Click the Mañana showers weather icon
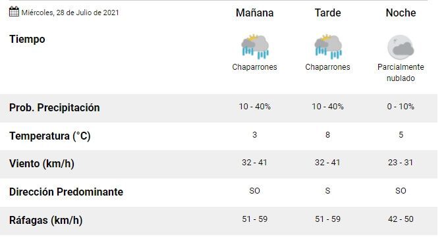Image resolution: width=448 pixels, height=241 pixels. pos(255,47)
